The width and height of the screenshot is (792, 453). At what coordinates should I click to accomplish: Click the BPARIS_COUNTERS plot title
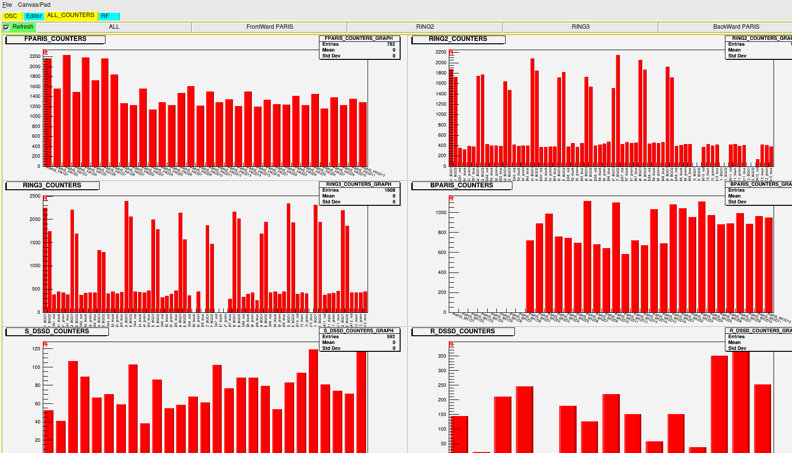click(x=461, y=186)
